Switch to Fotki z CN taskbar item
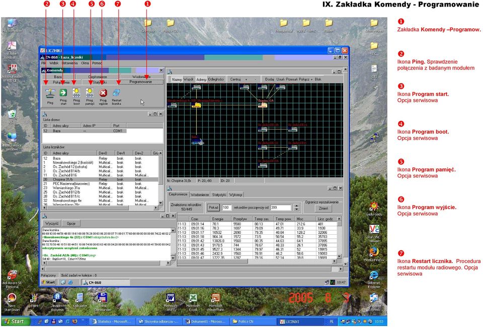Screen dimensions: 483x327 [x=252, y=321]
